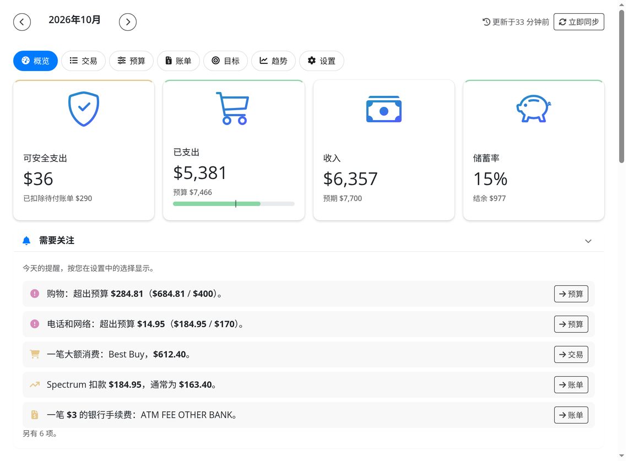Viewport: 639px width, 461px height.
Task: Open 预算 from the 电话和网络 row
Action: pyautogui.click(x=571, y=324)
